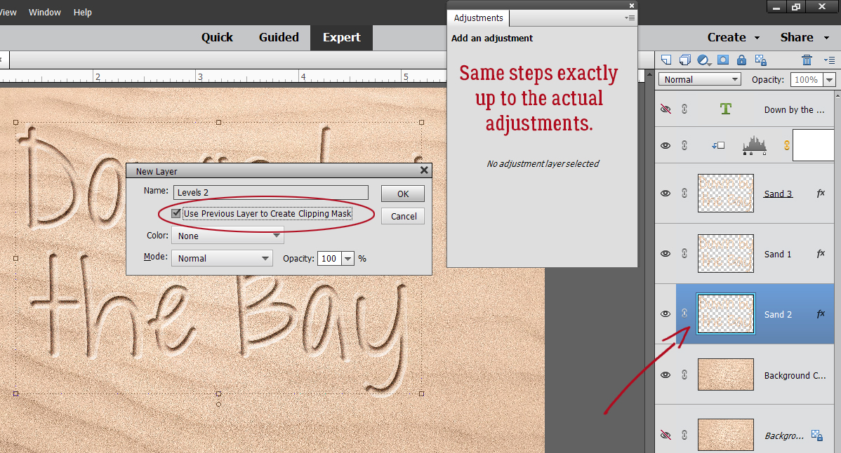Toggle Use Previous Layer clipping mask checkbox

(x=176, y=213)
